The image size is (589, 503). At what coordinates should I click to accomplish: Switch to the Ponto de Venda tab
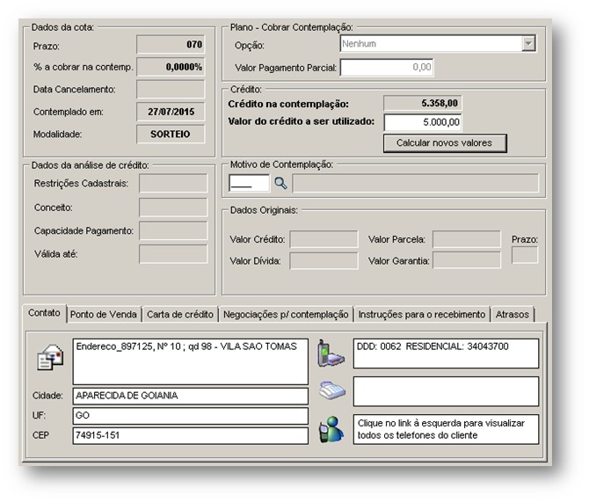pos(104,315)
